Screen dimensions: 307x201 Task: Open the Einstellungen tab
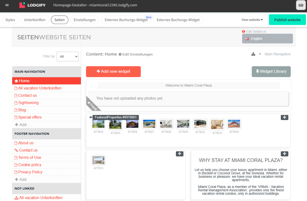point(85,20)
